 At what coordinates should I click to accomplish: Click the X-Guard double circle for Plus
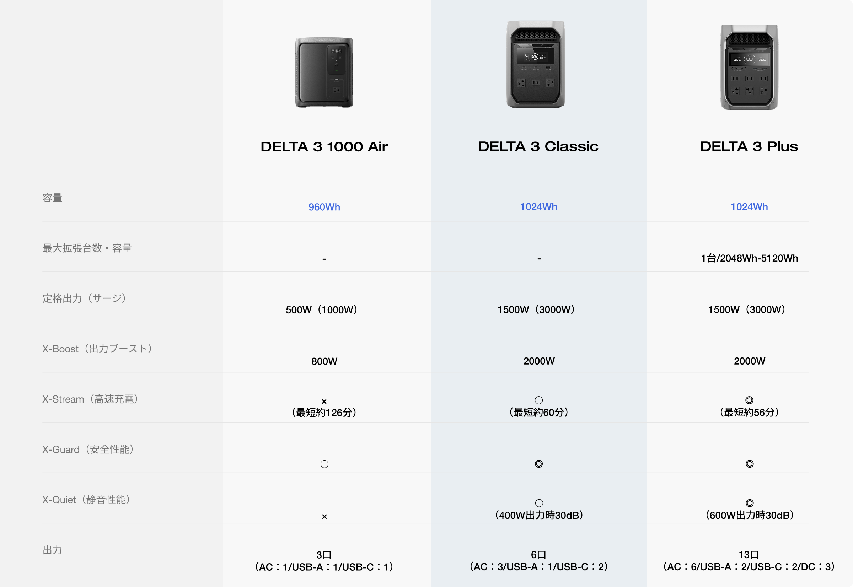coord(749,464)
